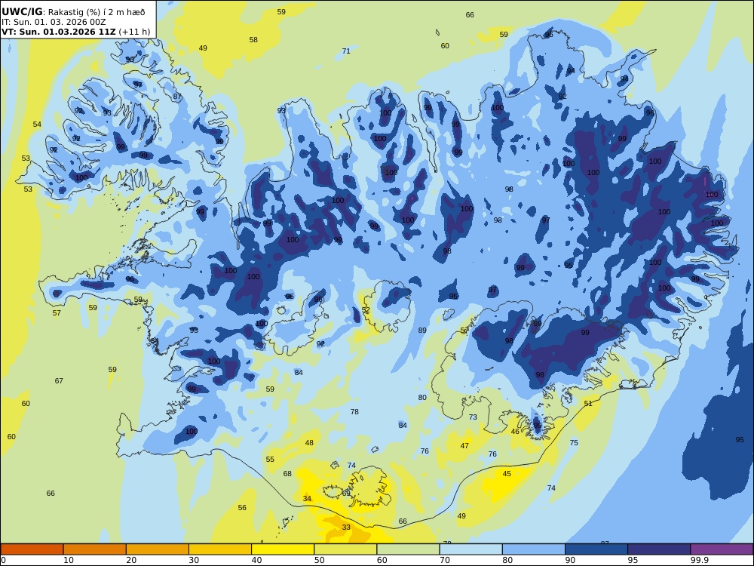This screenshot has height=566, width=754.
Task: Click the humidity value '52' on the map
Action: click(x=366, y=310)
